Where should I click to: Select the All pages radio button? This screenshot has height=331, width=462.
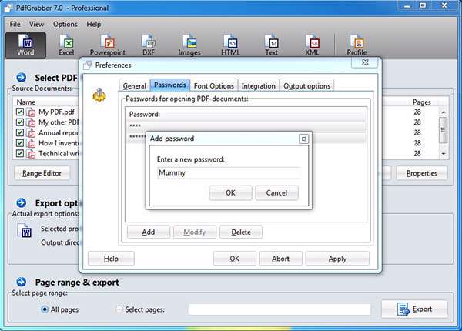click(45, 309)
